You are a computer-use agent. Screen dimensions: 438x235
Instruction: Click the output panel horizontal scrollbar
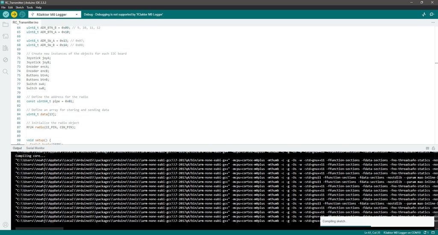pos(39,229)
